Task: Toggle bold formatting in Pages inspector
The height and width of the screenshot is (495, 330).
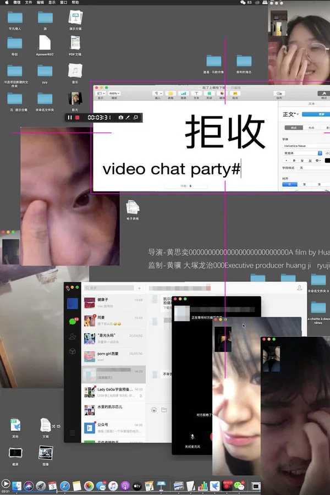Action: pyautogui.click(x=294, y=161)
